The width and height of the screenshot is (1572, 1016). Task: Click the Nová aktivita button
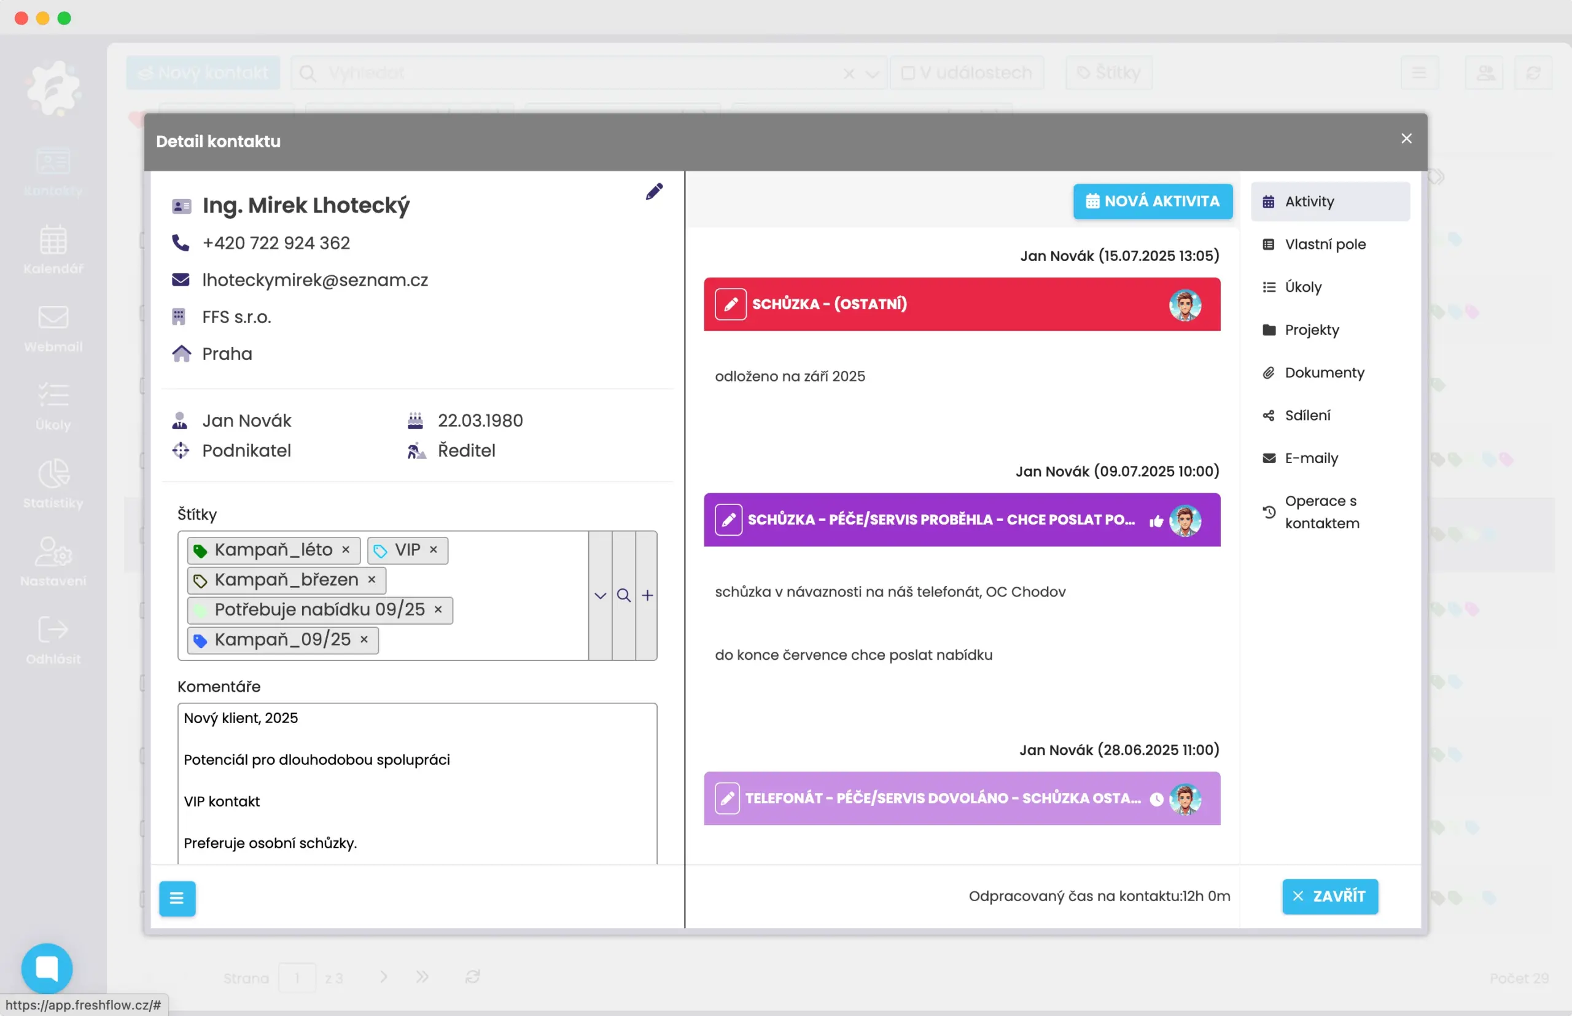pos(1152,201)
